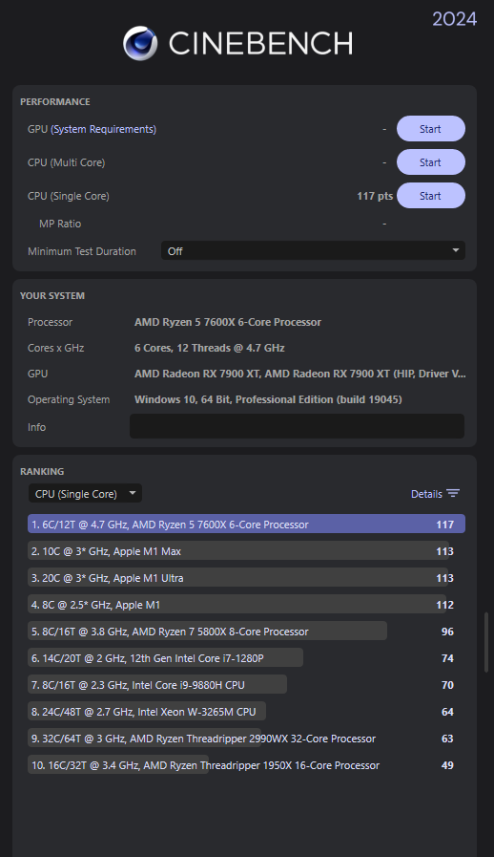Start the CPU Single Core test
Image resolution: width=494 pixels, height=857 pixels.
pyautogui.click(x=431, y=196)
